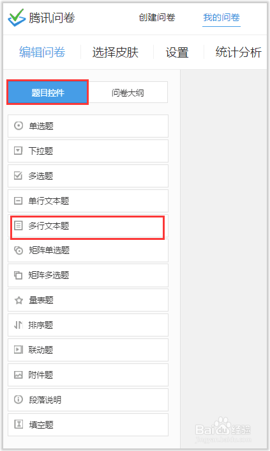Image resolution: width=270 pixels, height=451 pixels.
Task: Switch to the 问卷大纲 tab
Action: (128, 93)
